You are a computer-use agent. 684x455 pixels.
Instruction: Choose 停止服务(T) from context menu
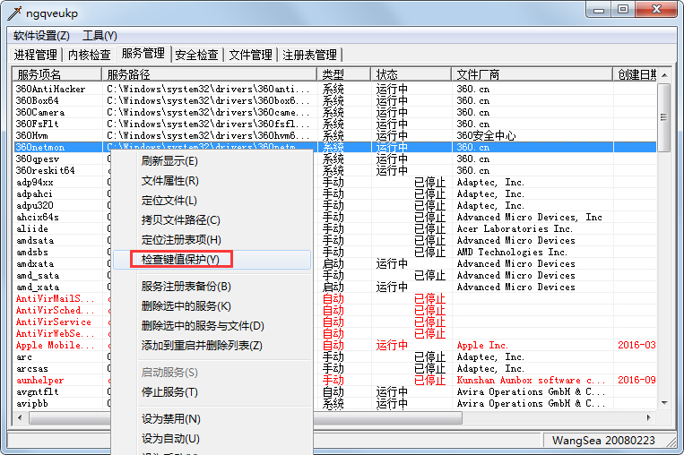pos(169,392)
